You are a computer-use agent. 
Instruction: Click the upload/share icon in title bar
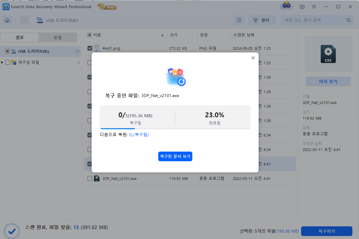pos(302,7)
